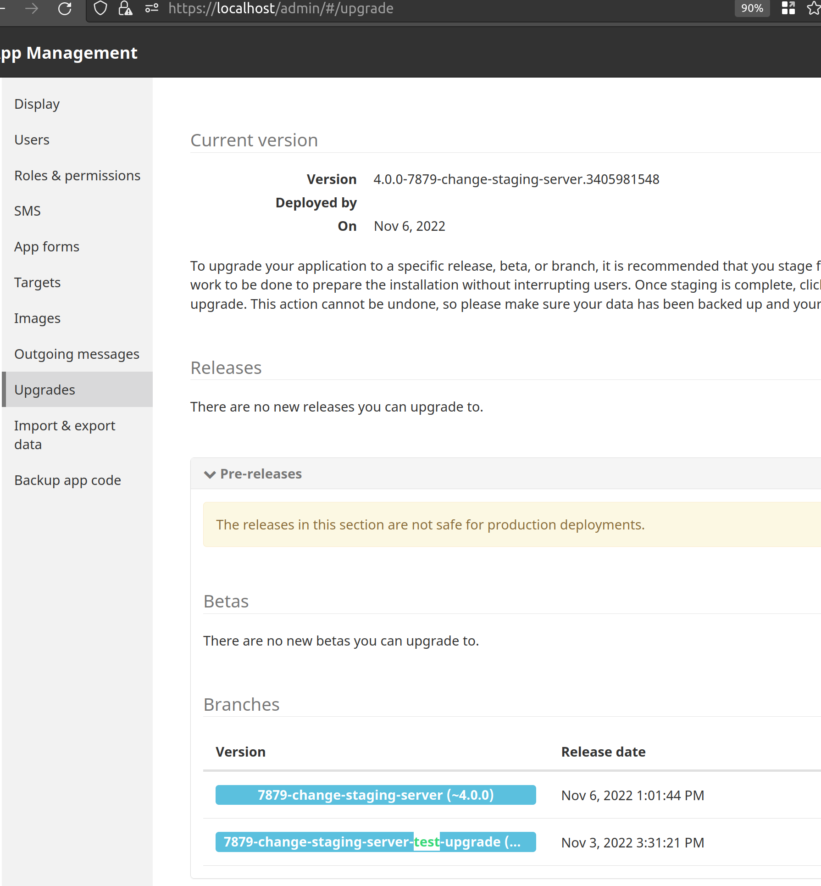Open the Outgoing messages section
821x886 pixels.
(77, 354)
